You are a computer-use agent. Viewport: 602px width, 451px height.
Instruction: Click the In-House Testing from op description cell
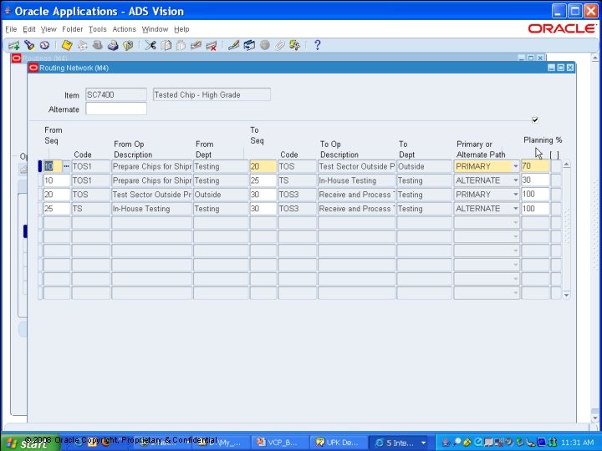[151, 209]
